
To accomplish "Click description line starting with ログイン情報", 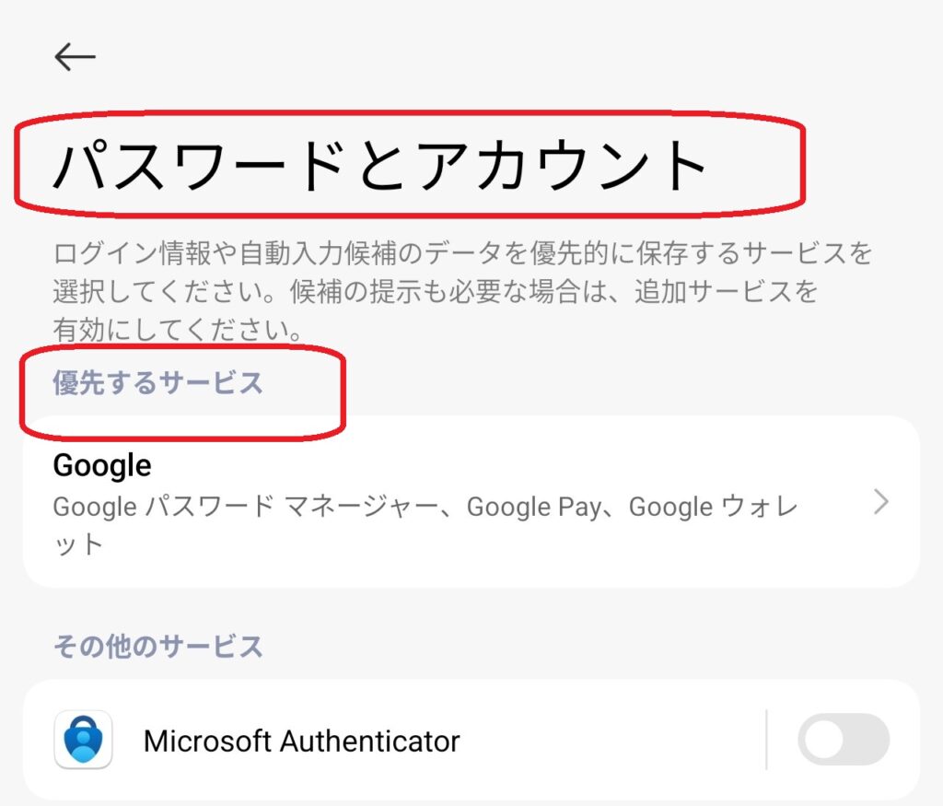I will 460,252.
